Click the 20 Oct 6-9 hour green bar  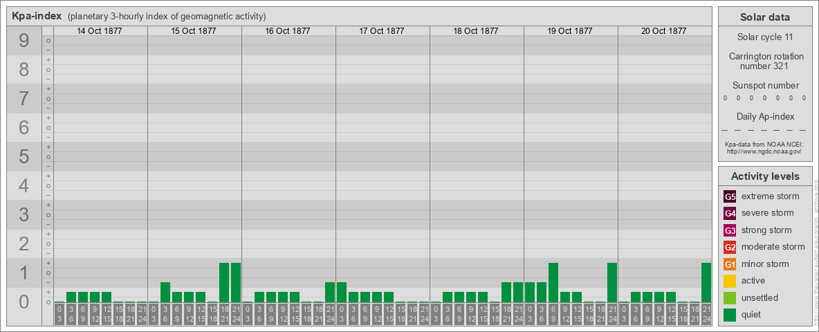tap(647, 297)
